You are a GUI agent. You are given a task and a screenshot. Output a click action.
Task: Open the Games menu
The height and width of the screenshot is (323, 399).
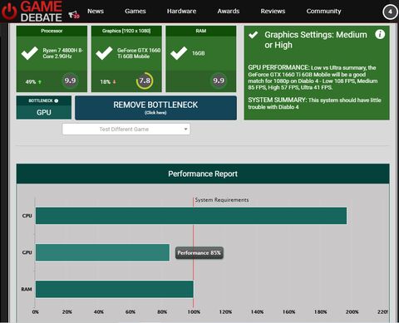pyautogui.click(x=135, y=11)
